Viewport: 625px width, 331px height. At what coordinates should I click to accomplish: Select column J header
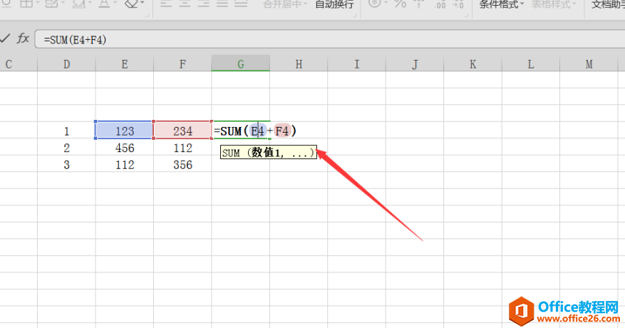point(415,64)
